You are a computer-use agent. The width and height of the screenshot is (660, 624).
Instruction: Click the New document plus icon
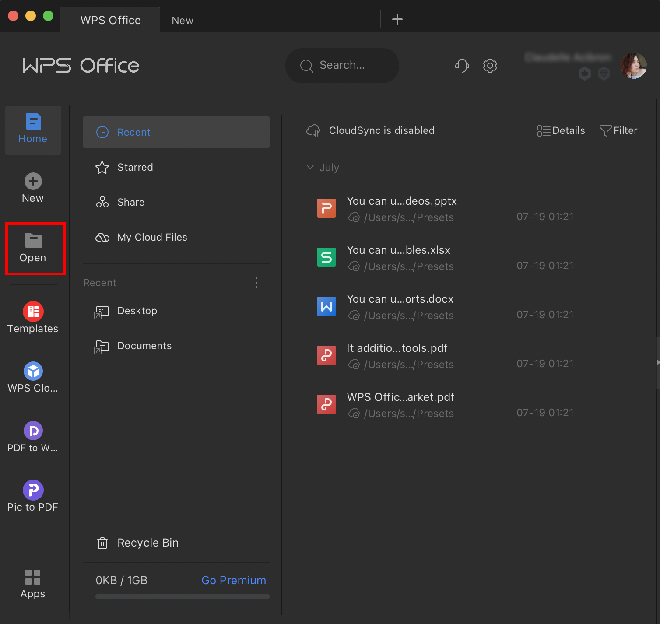(x=33, y=181)
